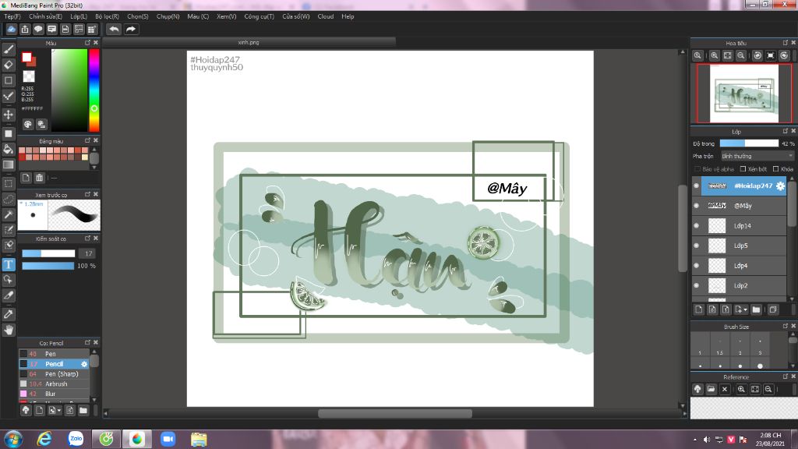This screenshot has width=798, height=449.
Task: Select the Blur brush
Action: [x=54, y=394]
